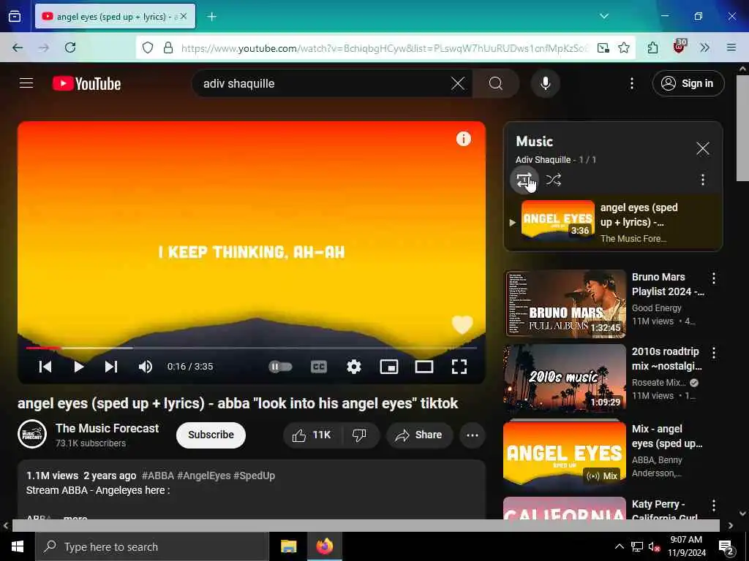Open the #AngelEyes hashtag
Image resolution: width=749 pixels, height=561 pixels.
pyautogui.click(x=204, y=476)
